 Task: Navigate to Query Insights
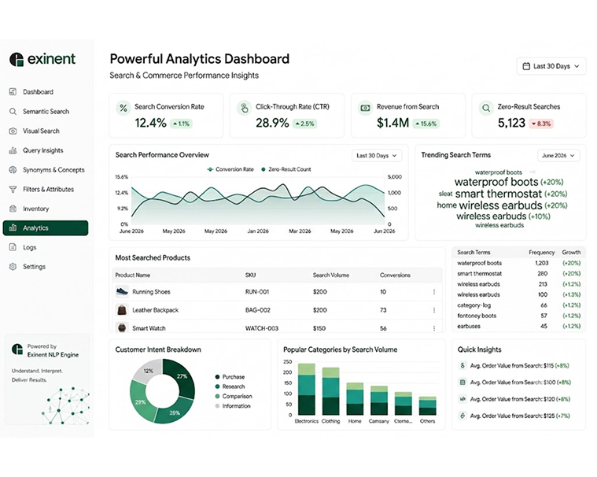(46, 150)
